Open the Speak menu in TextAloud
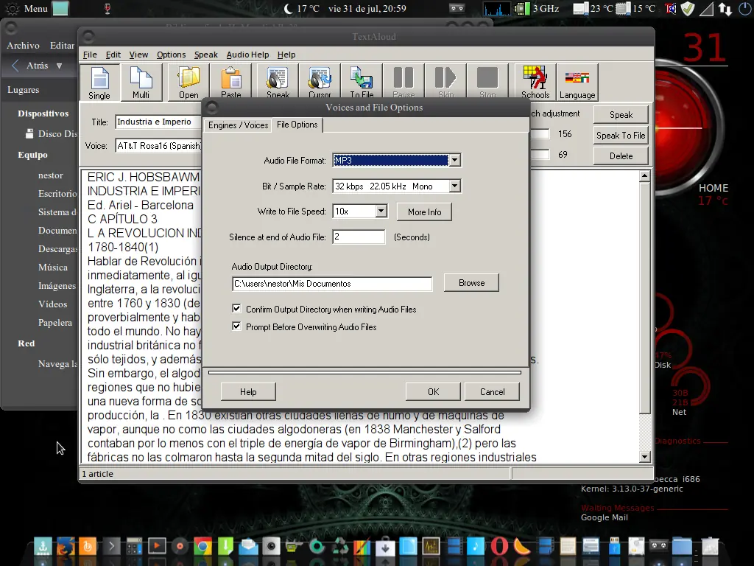 tap(206, 55)
